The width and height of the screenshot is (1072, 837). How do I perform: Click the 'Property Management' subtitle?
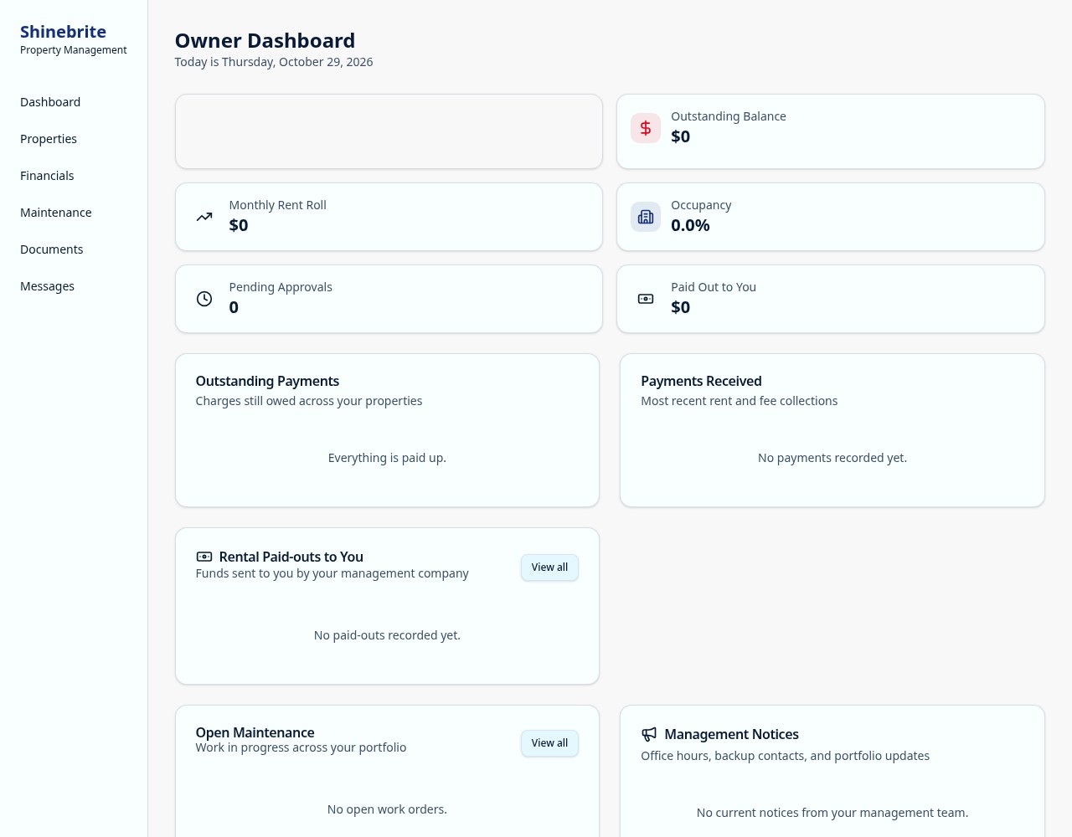tap(74, 50)
